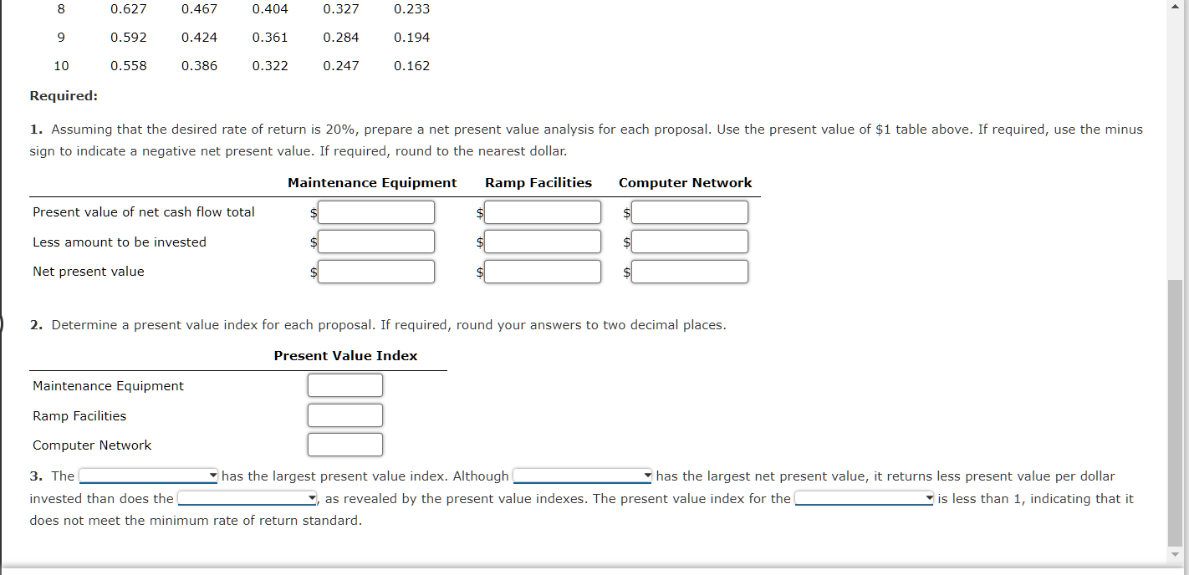
Task: Select the Less amount to be invested field under Maintenance Equipment
Action: (375, 242)
